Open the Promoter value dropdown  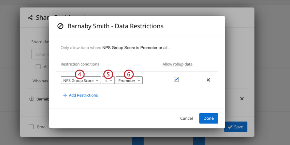click(129, 81)
